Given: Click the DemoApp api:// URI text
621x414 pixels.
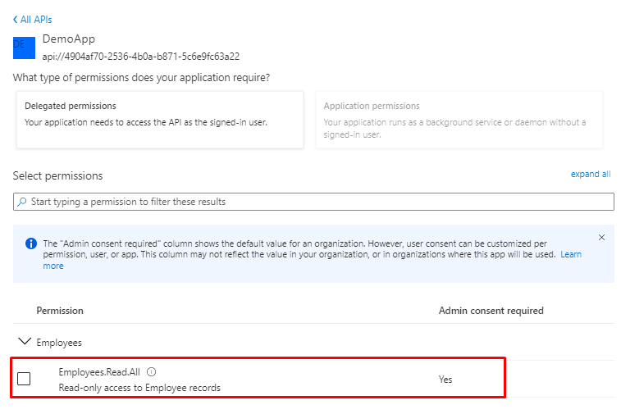Looking at the screenshot, I should coord(140,57).
